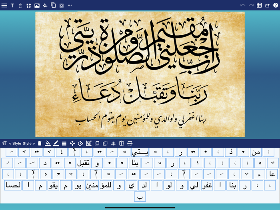Toggle the horizontal flip mirror icon
Screen dimensions: 280x210
(x=122, y=144)
